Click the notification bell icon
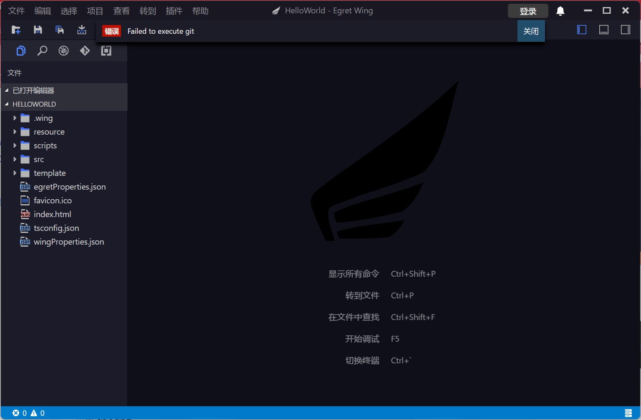641x420 pixels. tap(560, 11)
